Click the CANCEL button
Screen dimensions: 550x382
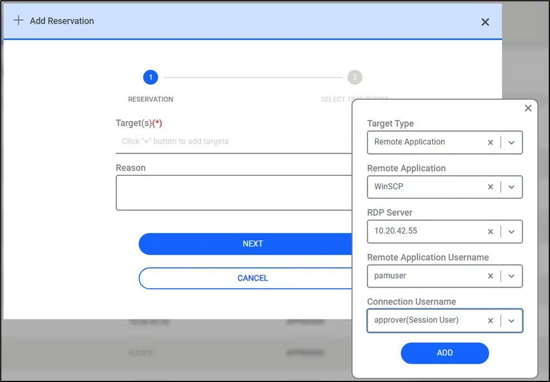(x=245, y=278)
